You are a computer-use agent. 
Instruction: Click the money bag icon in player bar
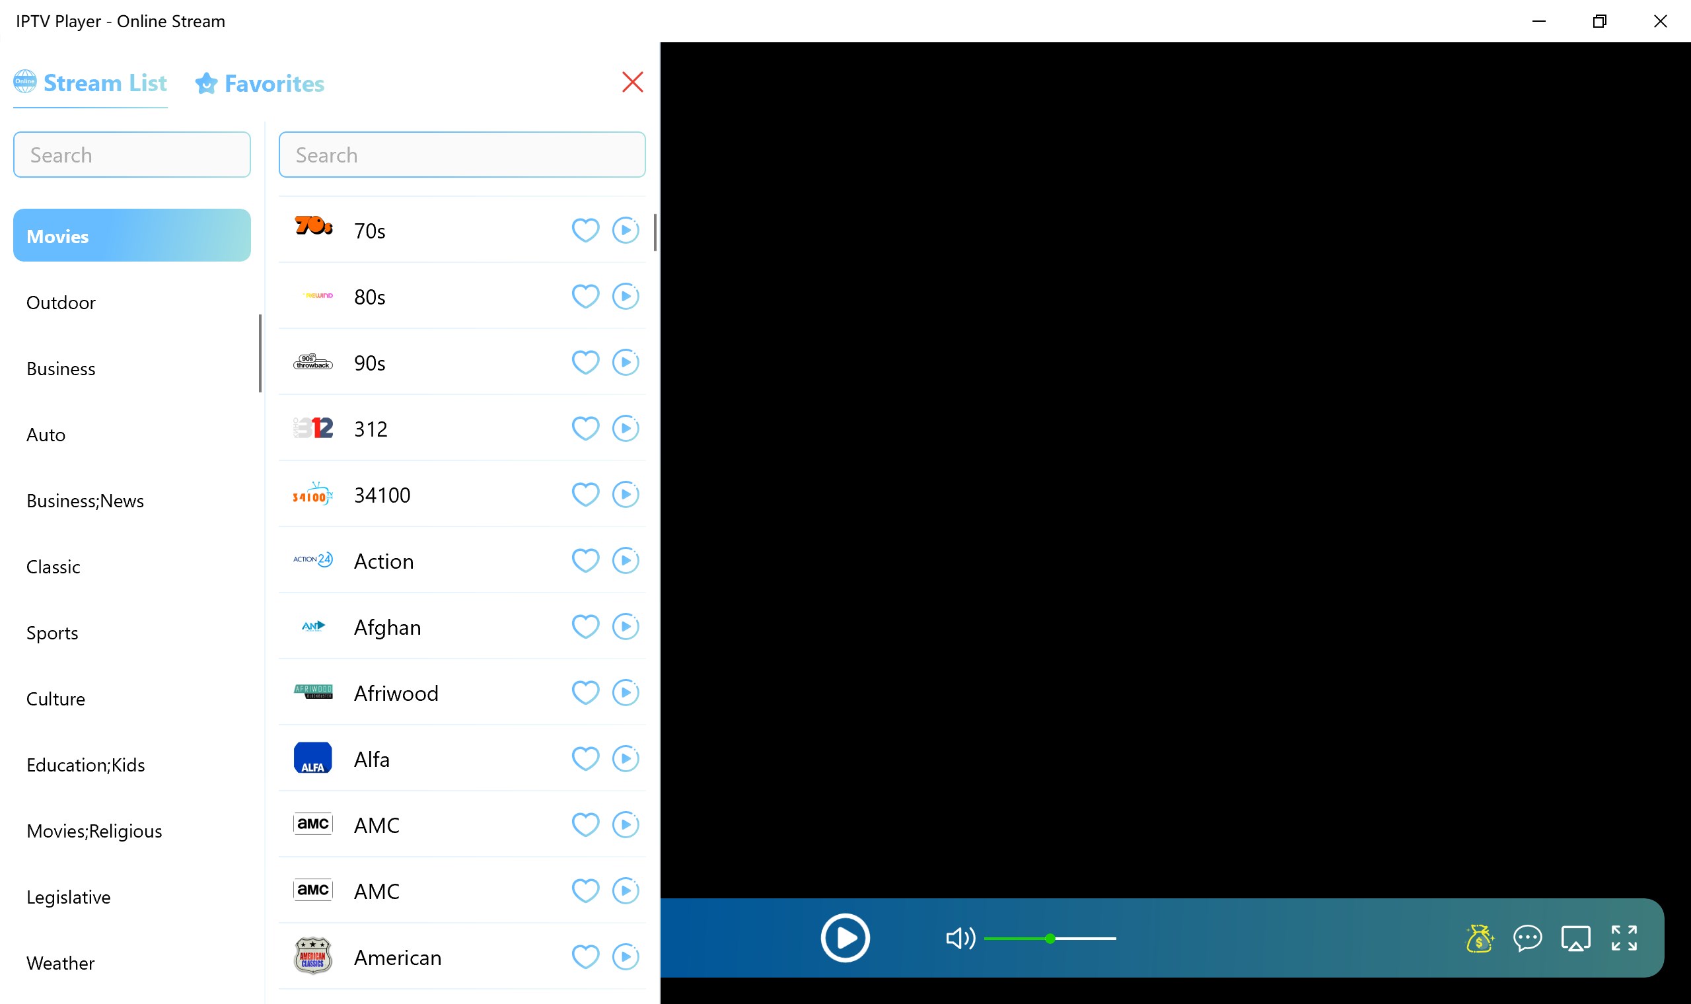coord(1479,939)
